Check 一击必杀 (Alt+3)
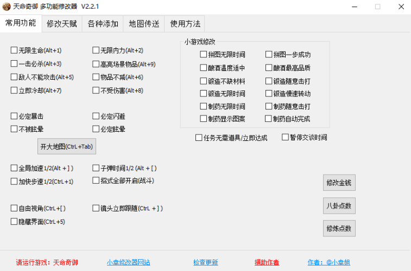 pos(14,63)
